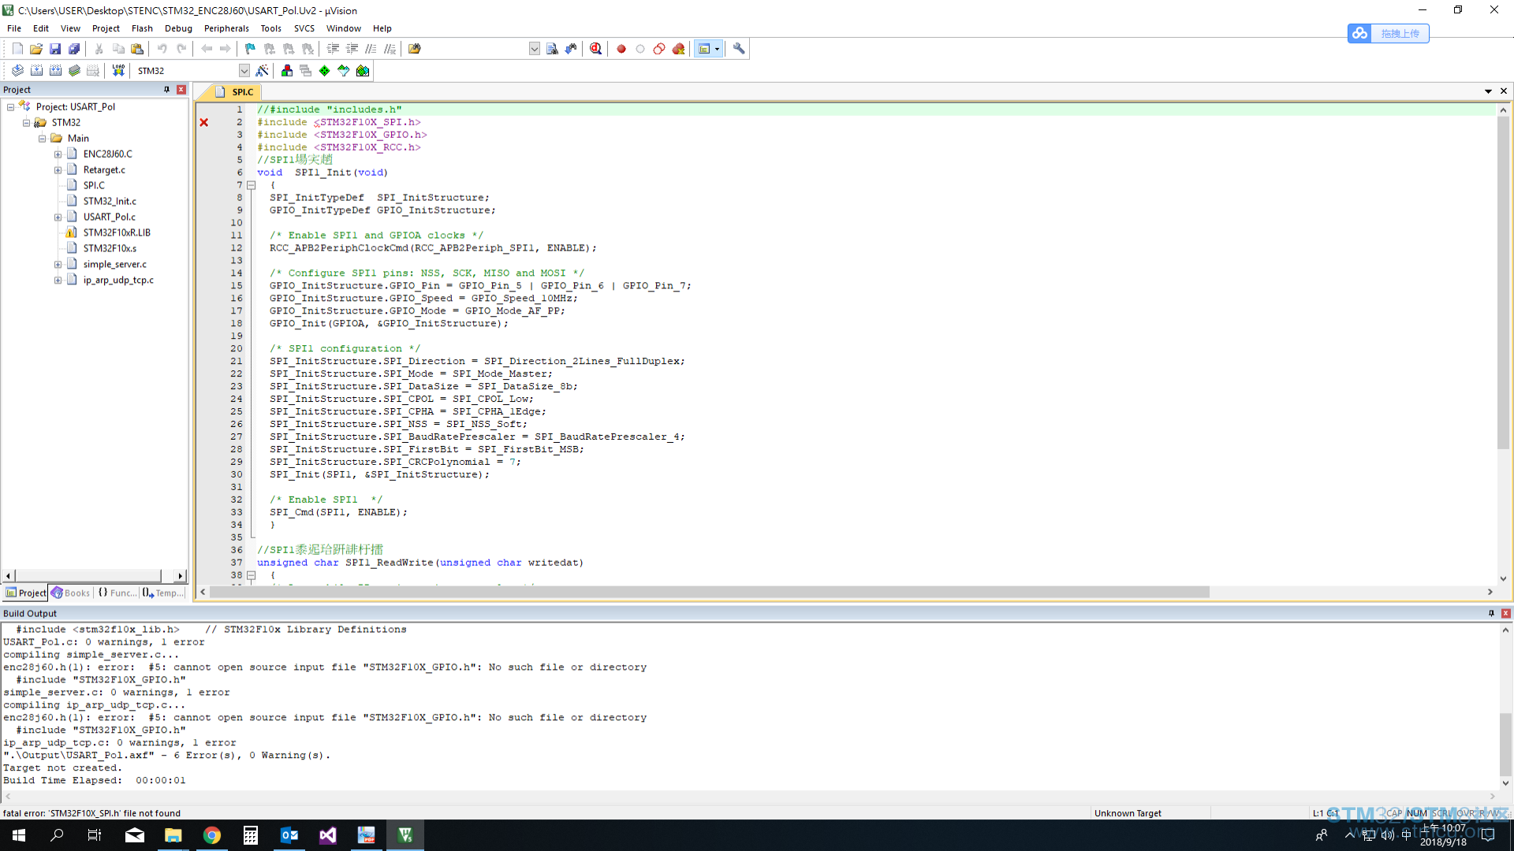Click the Open file toolbar icon
The image size is (1514, 851).
(x=36, y=49)
